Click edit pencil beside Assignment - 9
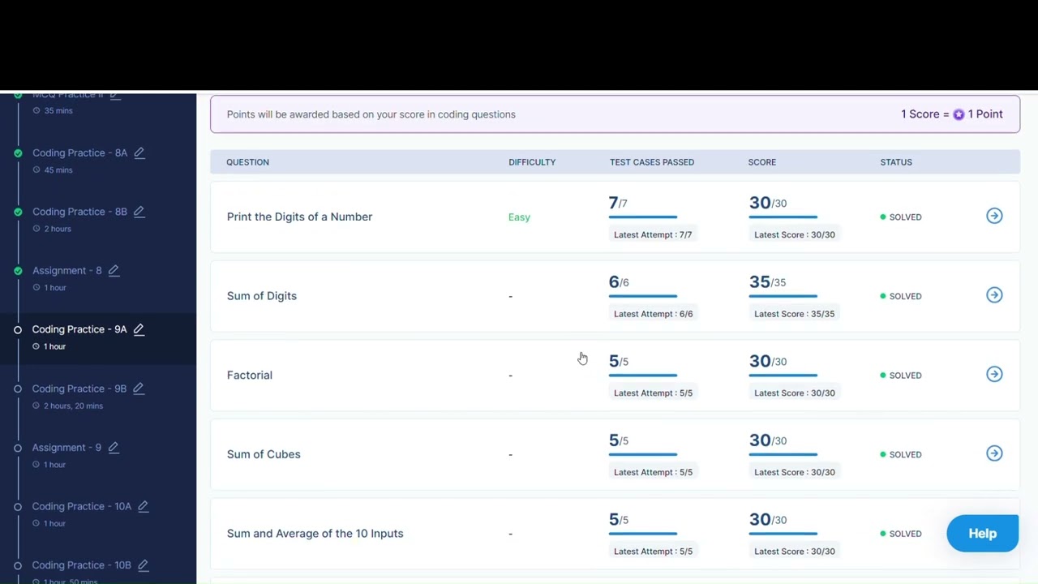The image size is (1038, 584). (114, 447)
